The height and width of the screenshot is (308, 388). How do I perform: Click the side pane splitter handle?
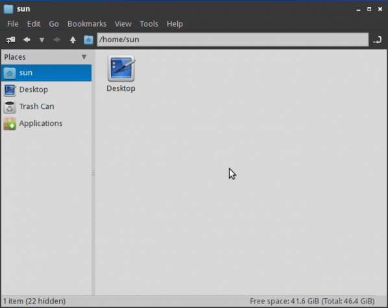click(x=93, y=172)
